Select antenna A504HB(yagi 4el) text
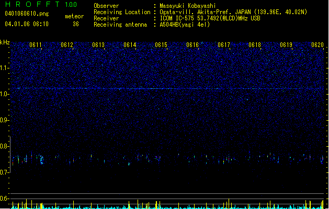The height and width of the screenshot is (209, 329). pos(185,25)
